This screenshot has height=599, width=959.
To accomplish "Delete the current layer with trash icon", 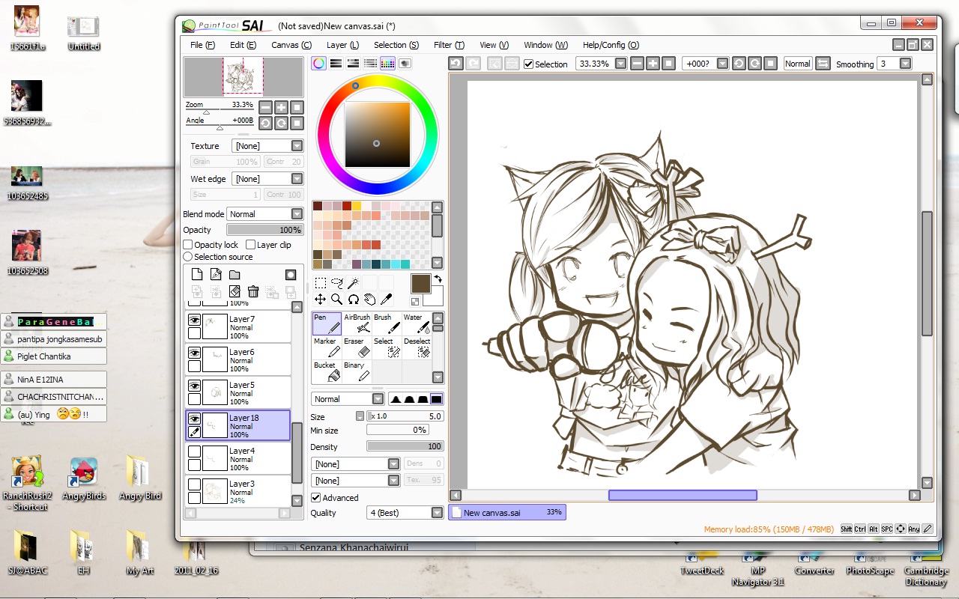I will tap(253, 291).
